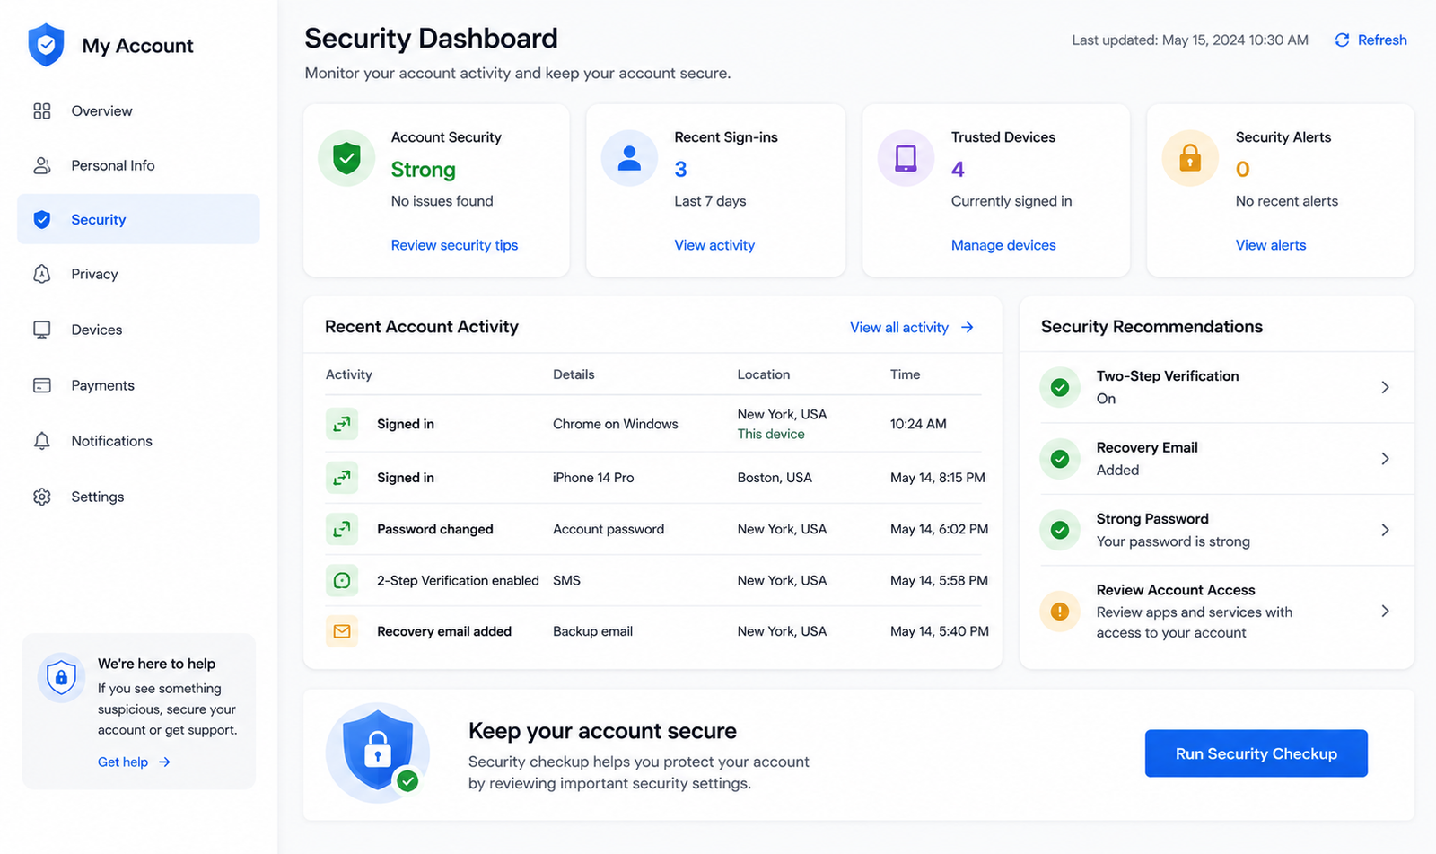
Task: Click the Recovery email added envelope icon
Action: tap(342, 631)
